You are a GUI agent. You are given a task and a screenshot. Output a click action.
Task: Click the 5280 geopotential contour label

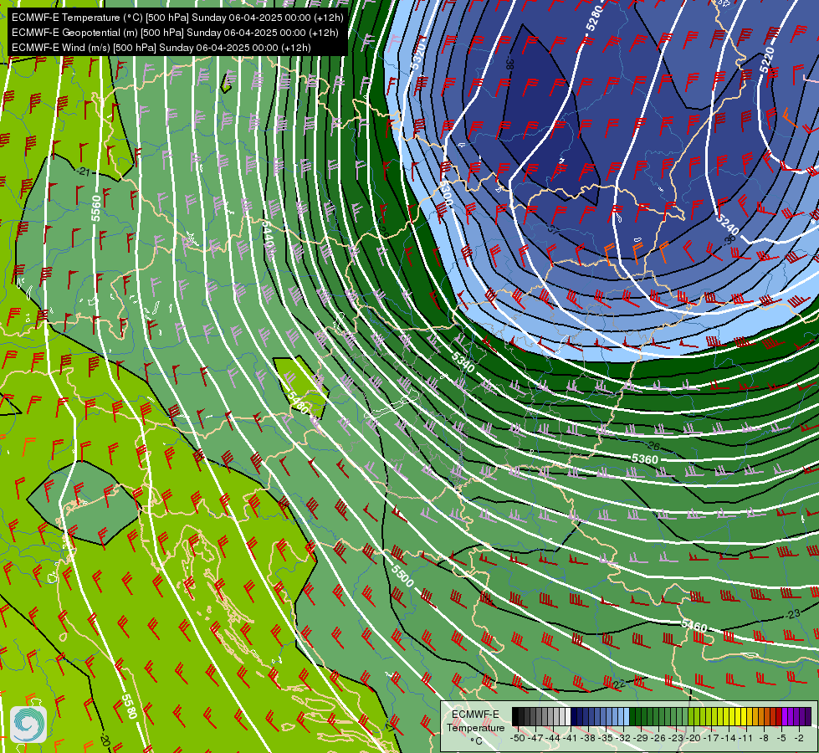(x=595, y=18)
